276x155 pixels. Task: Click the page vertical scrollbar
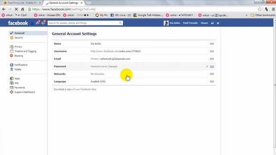(275, 84)
